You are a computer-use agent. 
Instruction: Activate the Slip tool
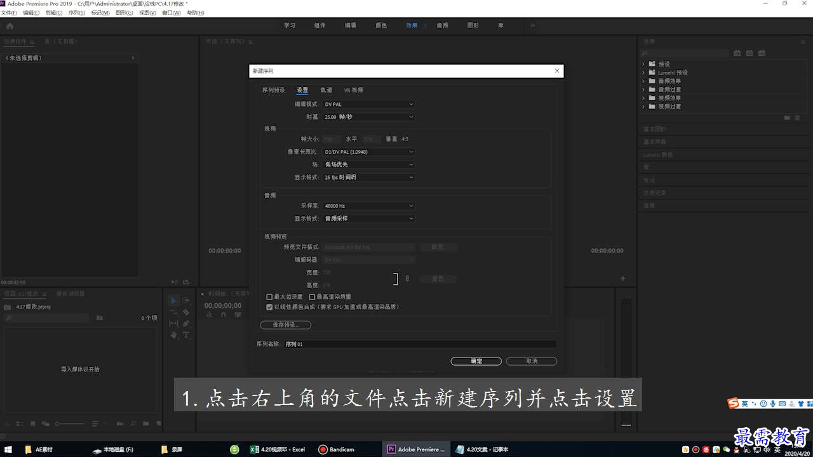point(173,324)
